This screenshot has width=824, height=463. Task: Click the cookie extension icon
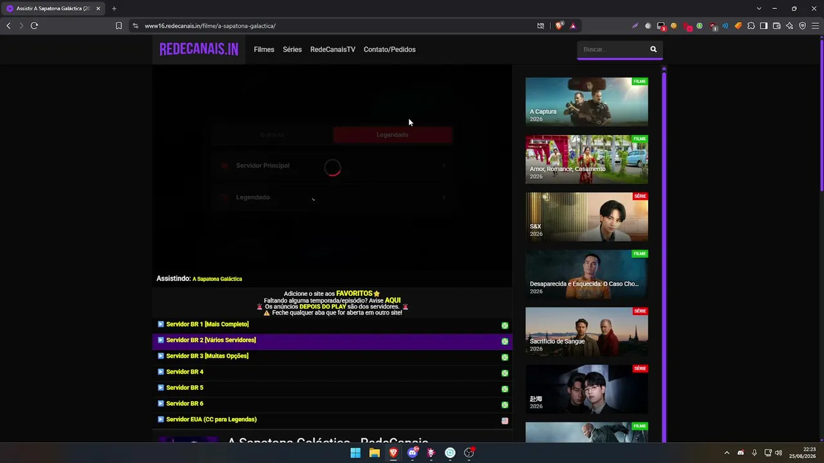coord(673,26)
